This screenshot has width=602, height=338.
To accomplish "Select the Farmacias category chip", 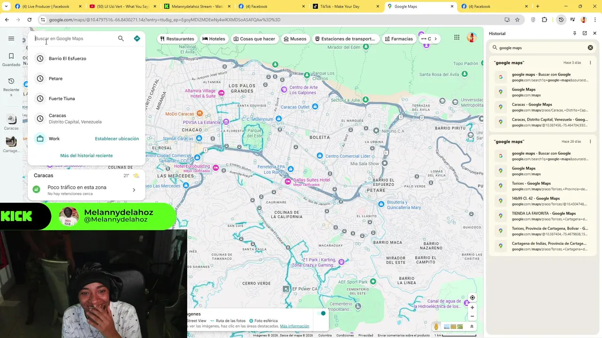I will click(398, 39).
